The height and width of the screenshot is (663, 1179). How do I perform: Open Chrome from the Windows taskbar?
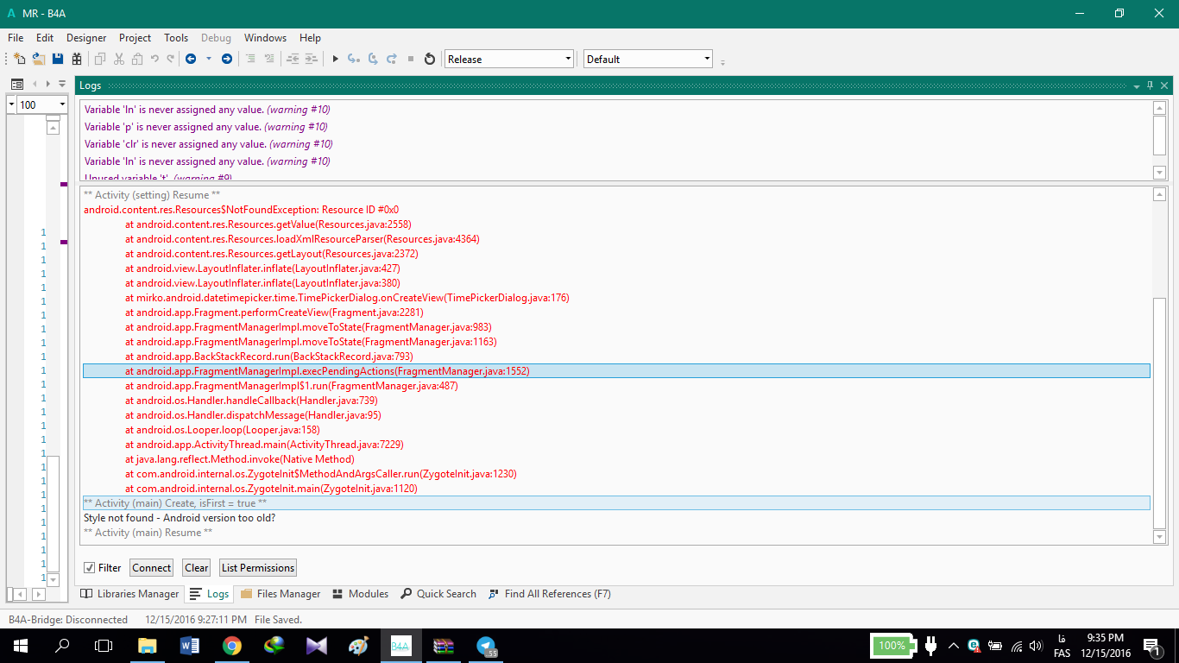(231, 646)
